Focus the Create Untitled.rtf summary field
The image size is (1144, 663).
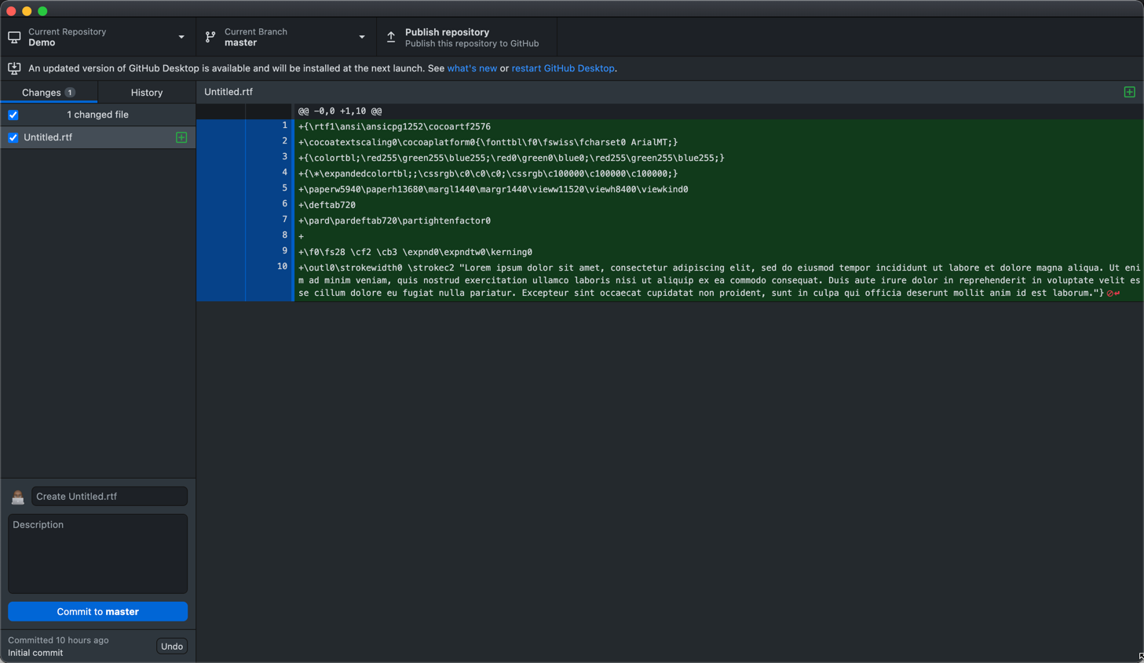coord(109,497)
